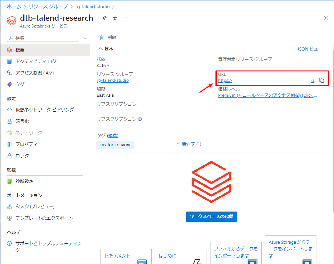Open 仮想ネットワーク ピアリング settings
The height and width of the screenshot is (264, 334).
point(45,110)
